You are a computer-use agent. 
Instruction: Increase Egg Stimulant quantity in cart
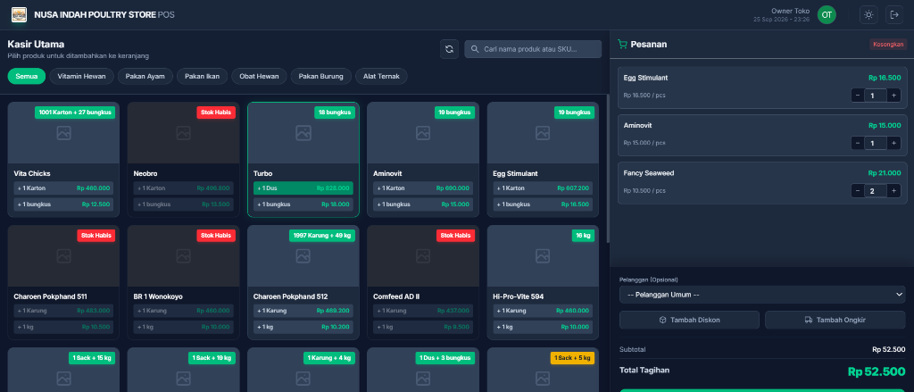pyautogui.click(x=893, y=95)
